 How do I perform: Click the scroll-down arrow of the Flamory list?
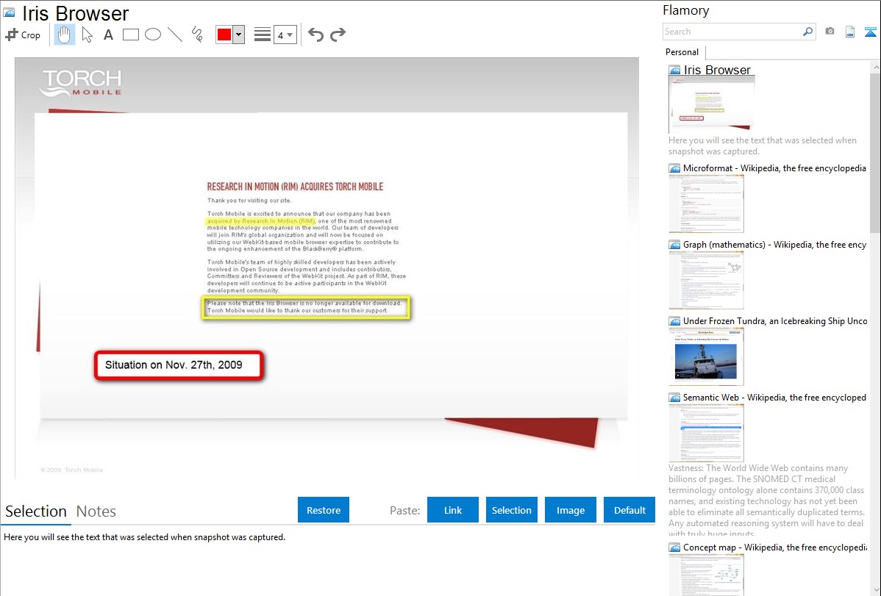(875, 590)
